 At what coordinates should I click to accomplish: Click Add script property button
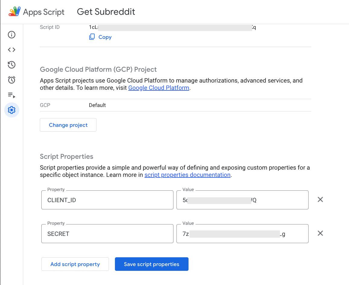coord(75,264)
